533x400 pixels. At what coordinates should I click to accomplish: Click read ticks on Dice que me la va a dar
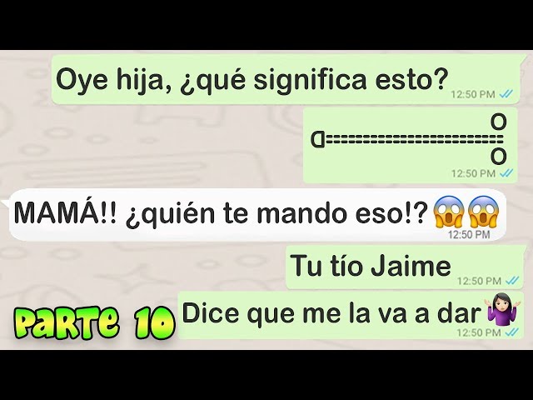512,332
